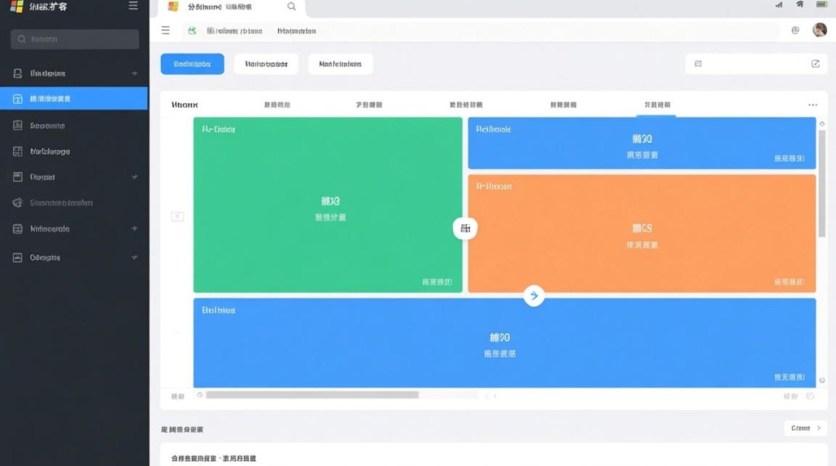This screenshot has width=836, height=466.
Task: Expand the 'Dlorpat' sidebar item arrow
Action: 134,177
